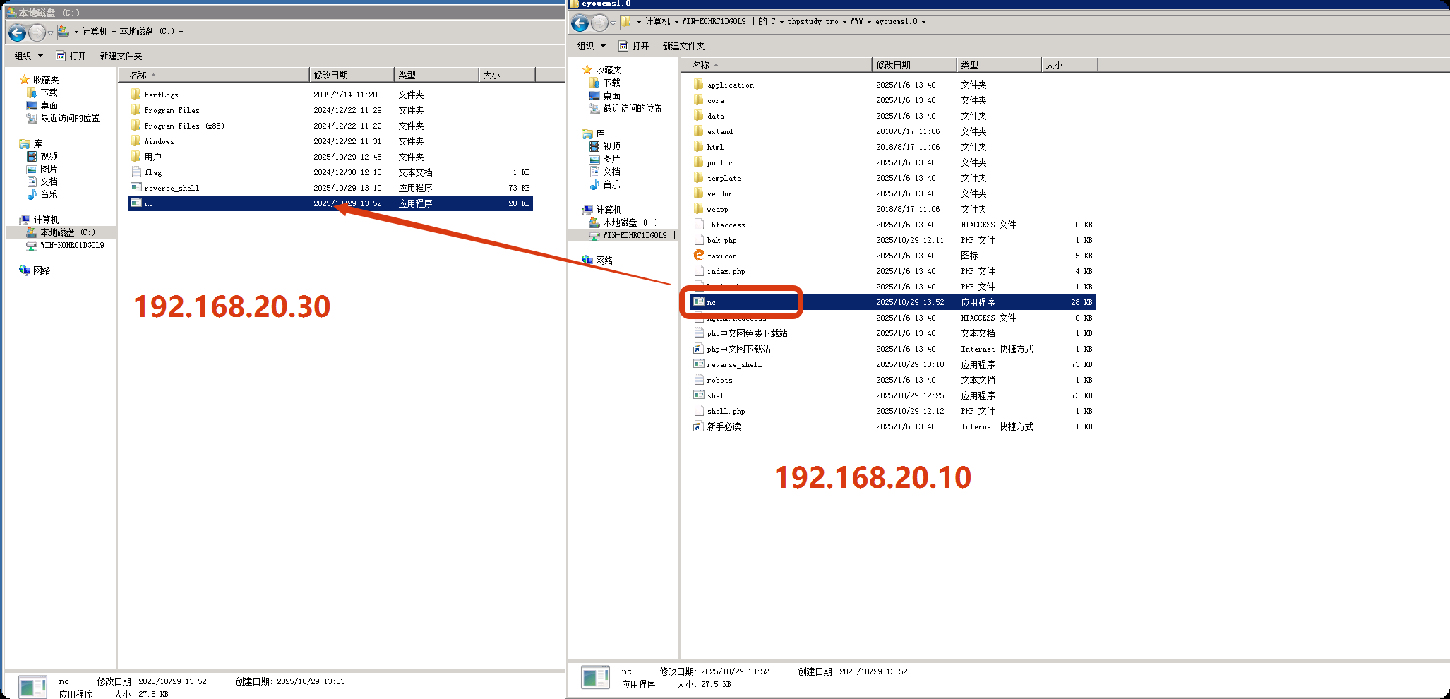Viewport: 1450px width, 699px height.
Task: Select 网络 in left navigation pane
Action: click(x=42, y=270)
